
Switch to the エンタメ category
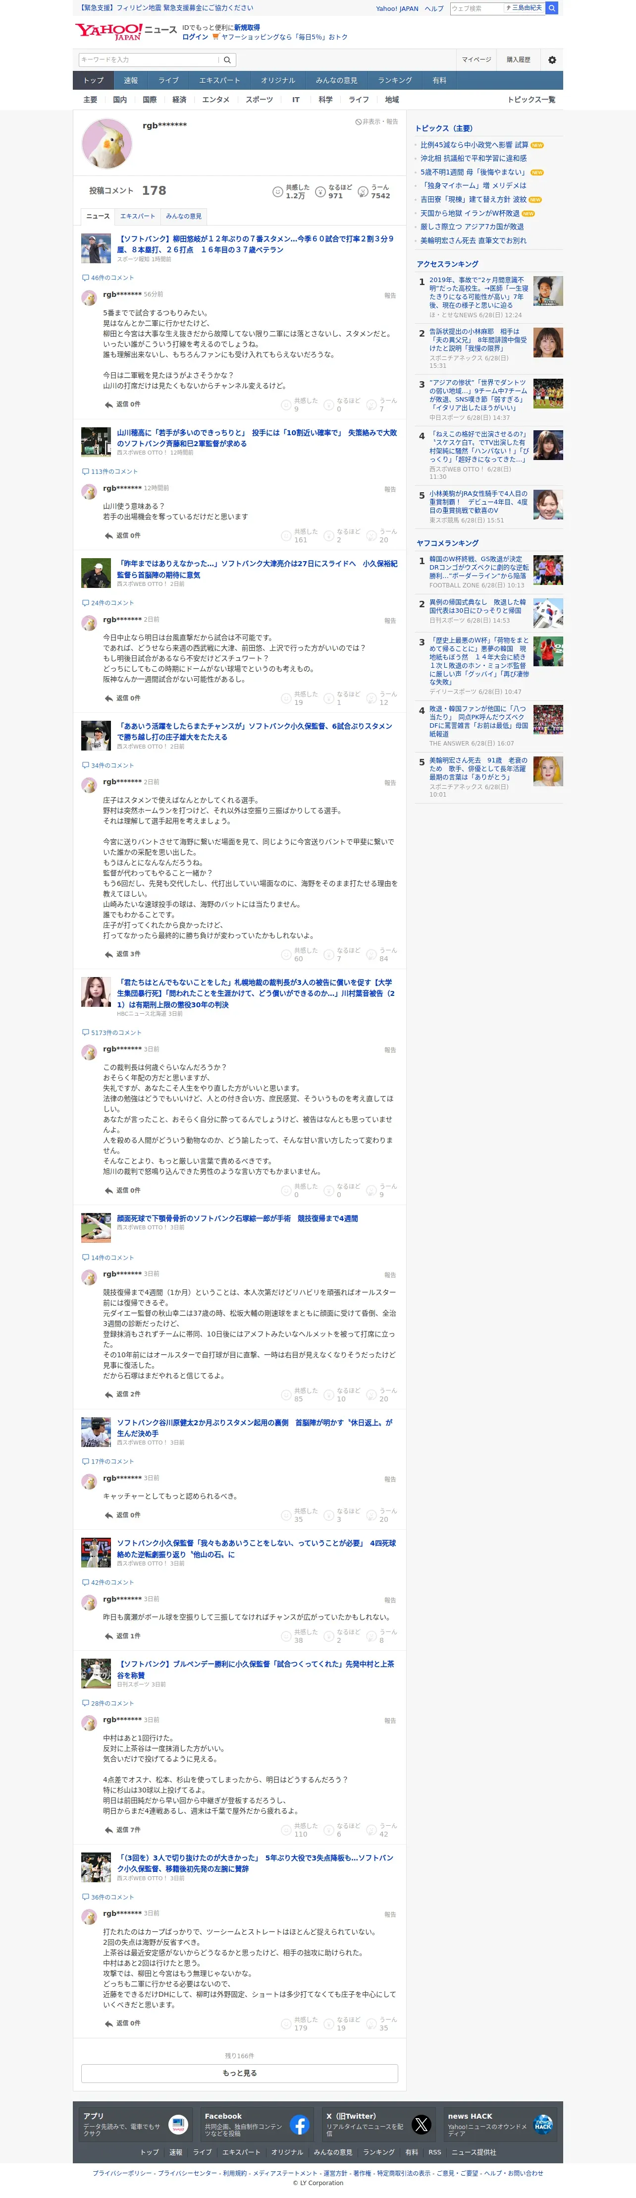tap(215, 100)
